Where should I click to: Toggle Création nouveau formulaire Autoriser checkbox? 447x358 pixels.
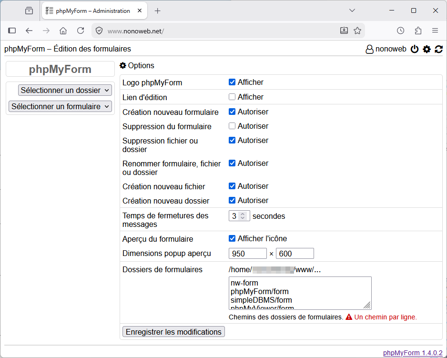click(232, 112)
